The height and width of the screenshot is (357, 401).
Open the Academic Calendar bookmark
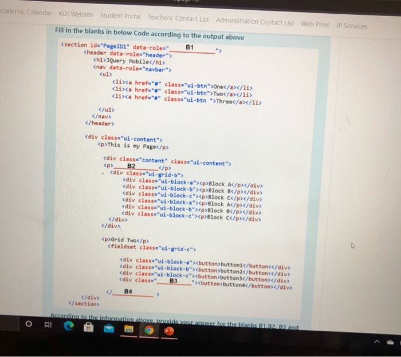click(26, 12)
